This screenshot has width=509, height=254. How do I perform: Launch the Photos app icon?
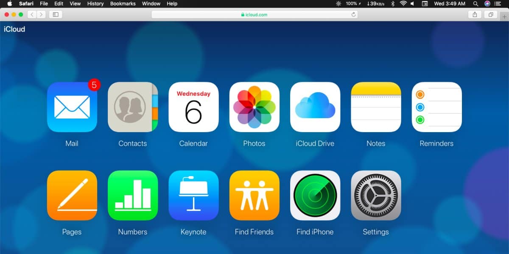pos(254,107)
